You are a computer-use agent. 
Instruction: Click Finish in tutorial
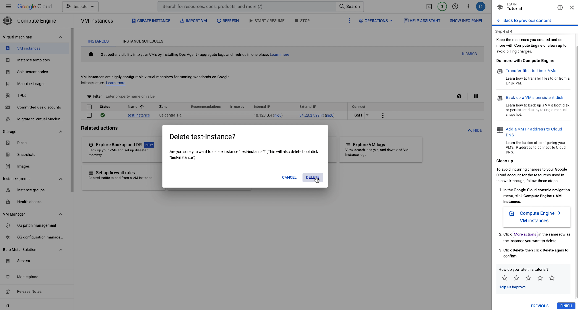566,306
